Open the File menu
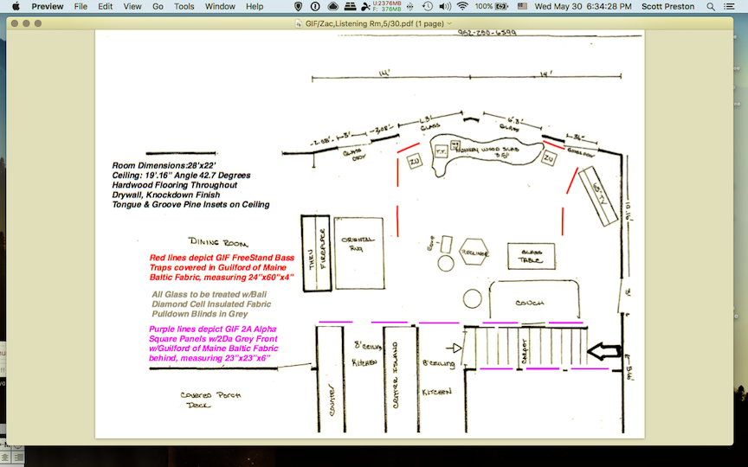The width and height of the screenshot is (748, 467). click(81, 6)
